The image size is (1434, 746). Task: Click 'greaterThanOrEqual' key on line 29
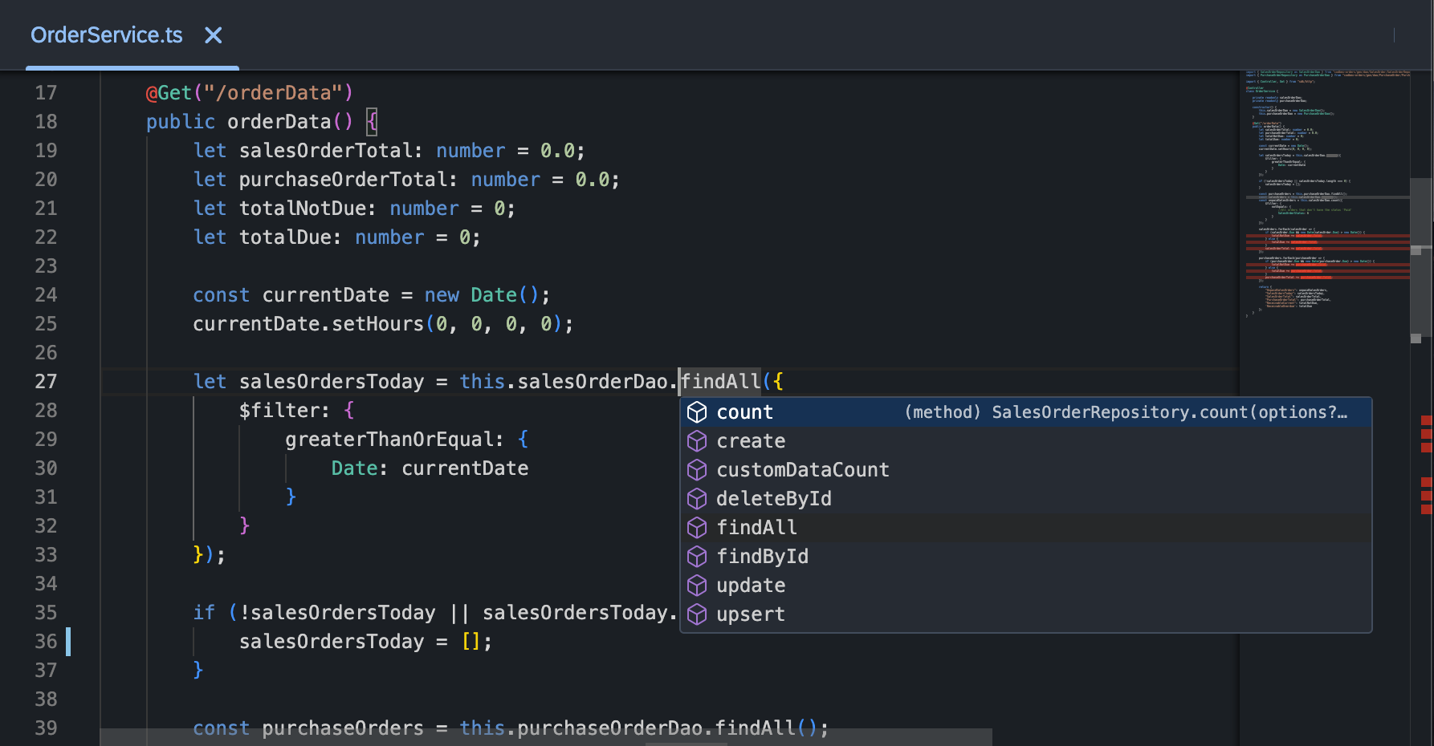coord(389,440)
